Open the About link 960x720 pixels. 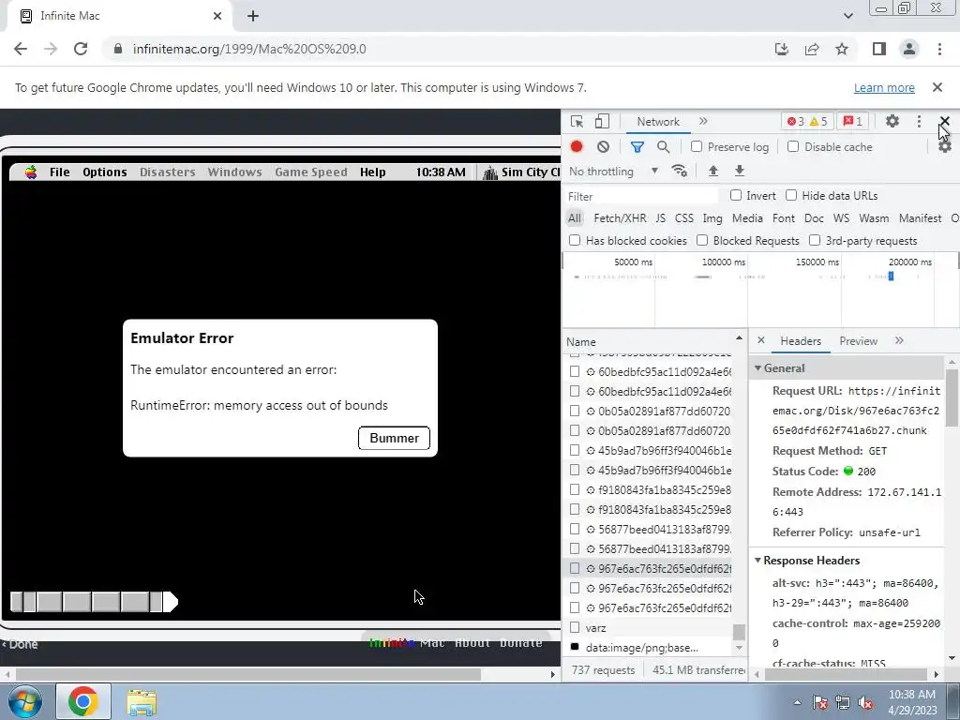point(472,642)
